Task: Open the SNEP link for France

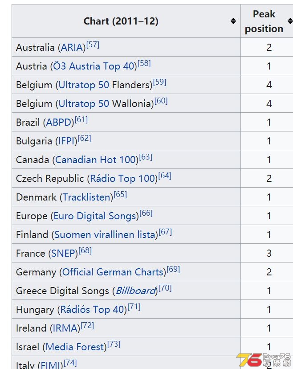Action: [x=63, y=254]
